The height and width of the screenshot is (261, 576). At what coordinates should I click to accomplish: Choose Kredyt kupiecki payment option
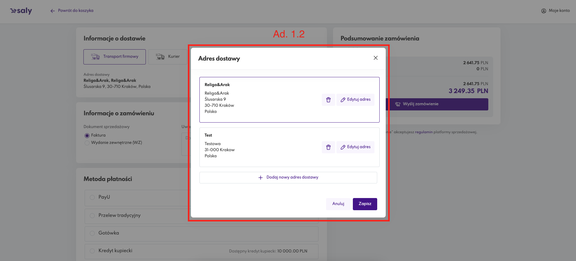click(x=92, y=251)
